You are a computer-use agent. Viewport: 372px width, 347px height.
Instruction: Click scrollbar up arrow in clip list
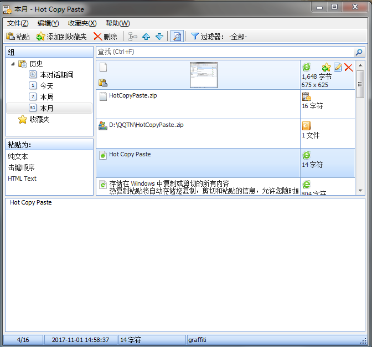click(x=360, y=65)
